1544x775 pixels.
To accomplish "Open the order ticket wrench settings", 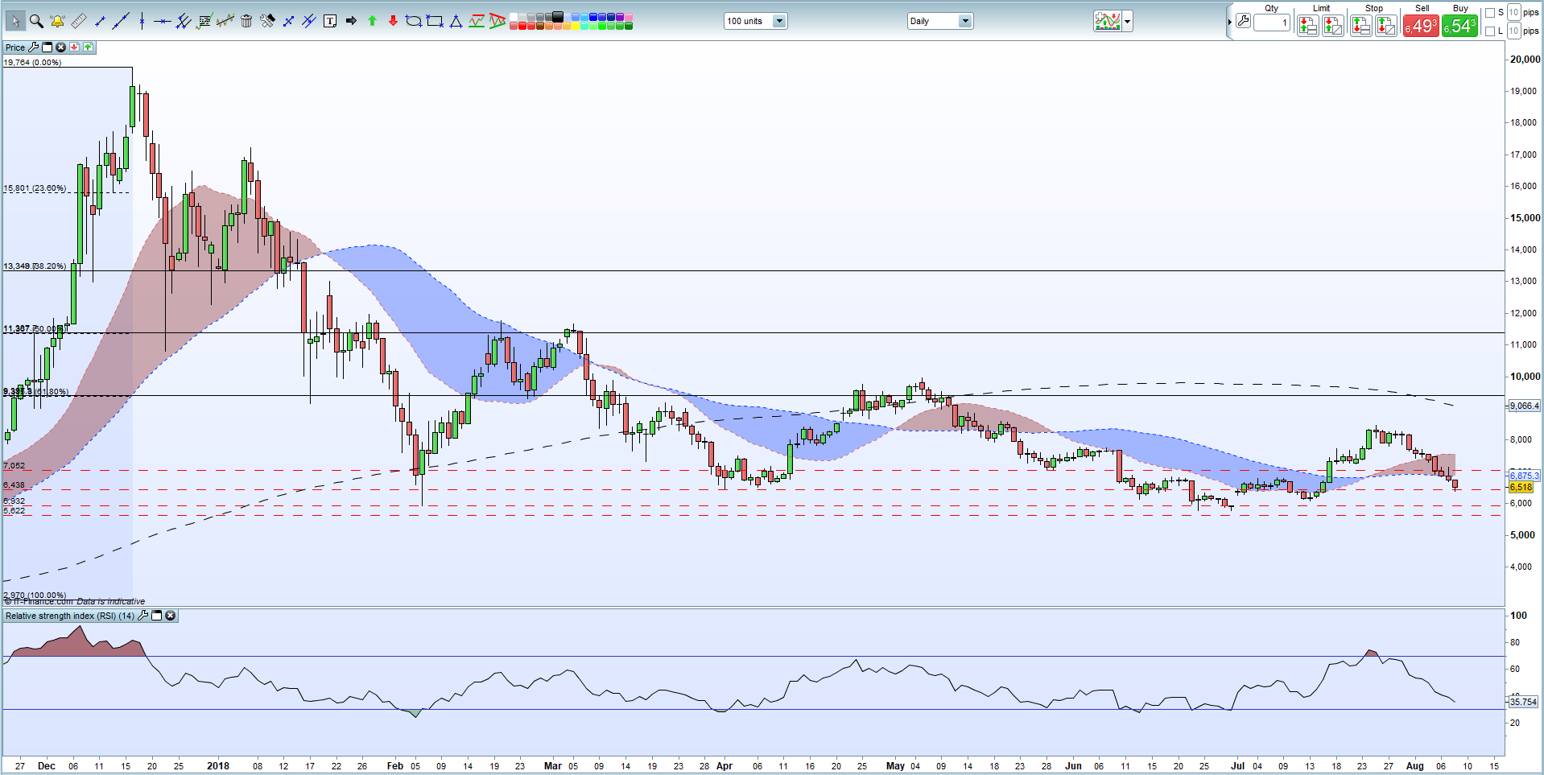I will click(1243, 21).
